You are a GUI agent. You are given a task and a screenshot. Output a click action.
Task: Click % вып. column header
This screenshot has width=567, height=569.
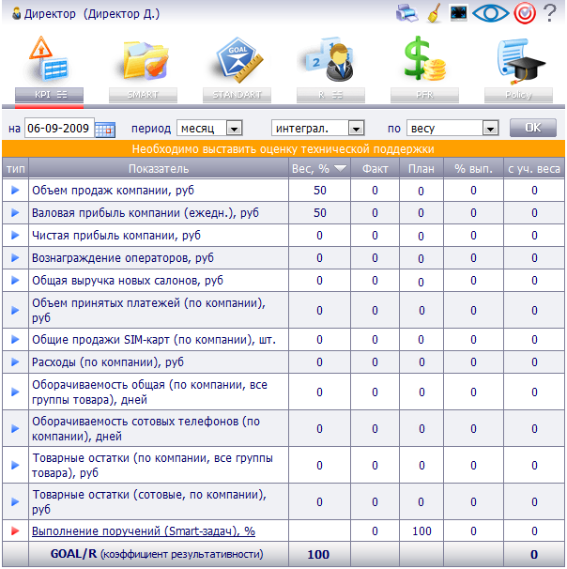(x=473, y=169)
